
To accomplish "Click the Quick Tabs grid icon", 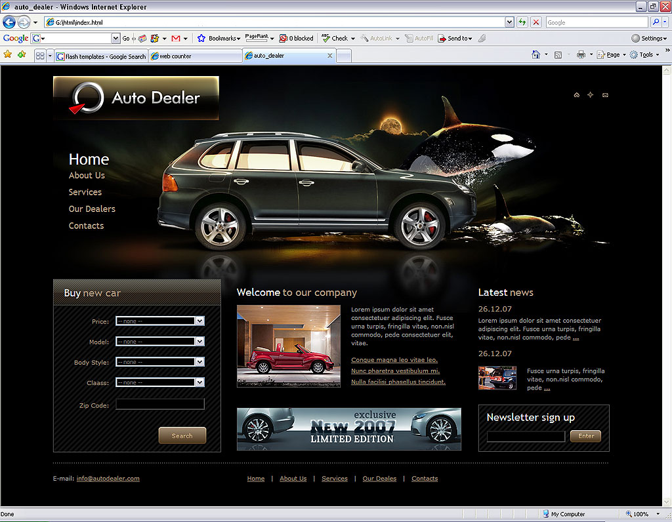I will [40, 56].
